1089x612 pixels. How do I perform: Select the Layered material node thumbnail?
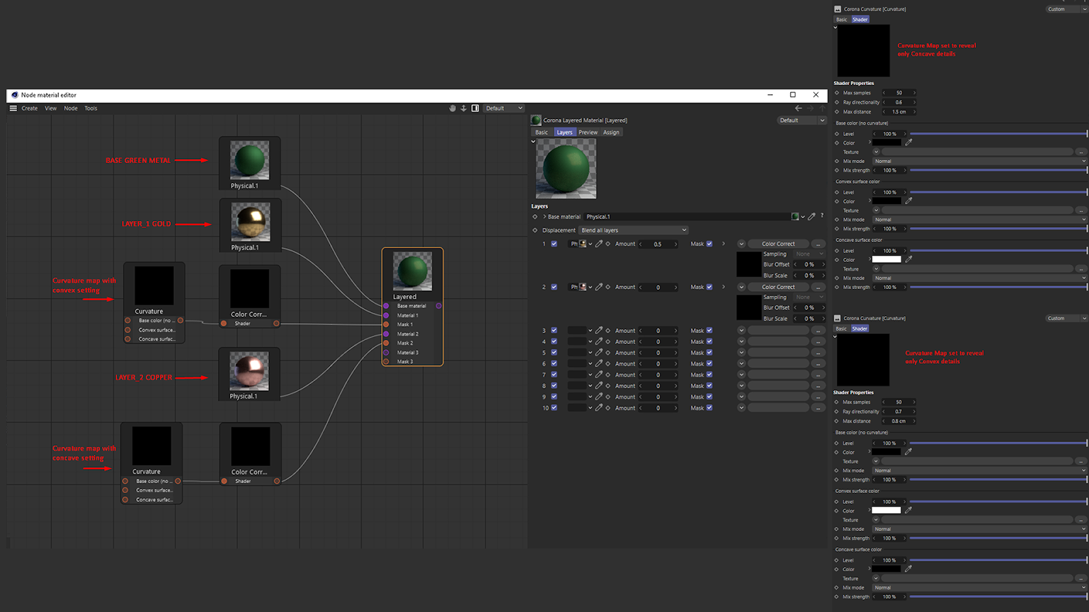[412, 271]
